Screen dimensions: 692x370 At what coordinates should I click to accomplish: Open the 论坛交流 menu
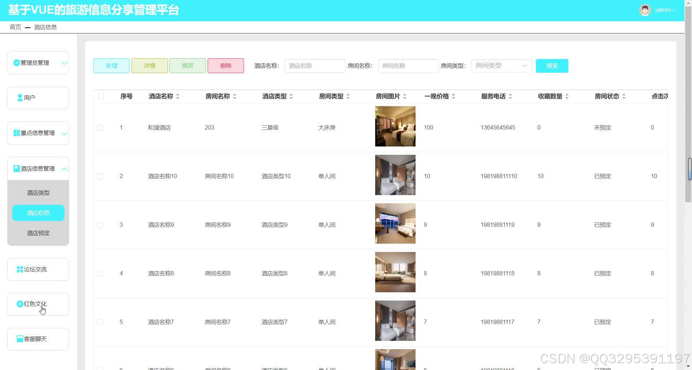(38, 269)
